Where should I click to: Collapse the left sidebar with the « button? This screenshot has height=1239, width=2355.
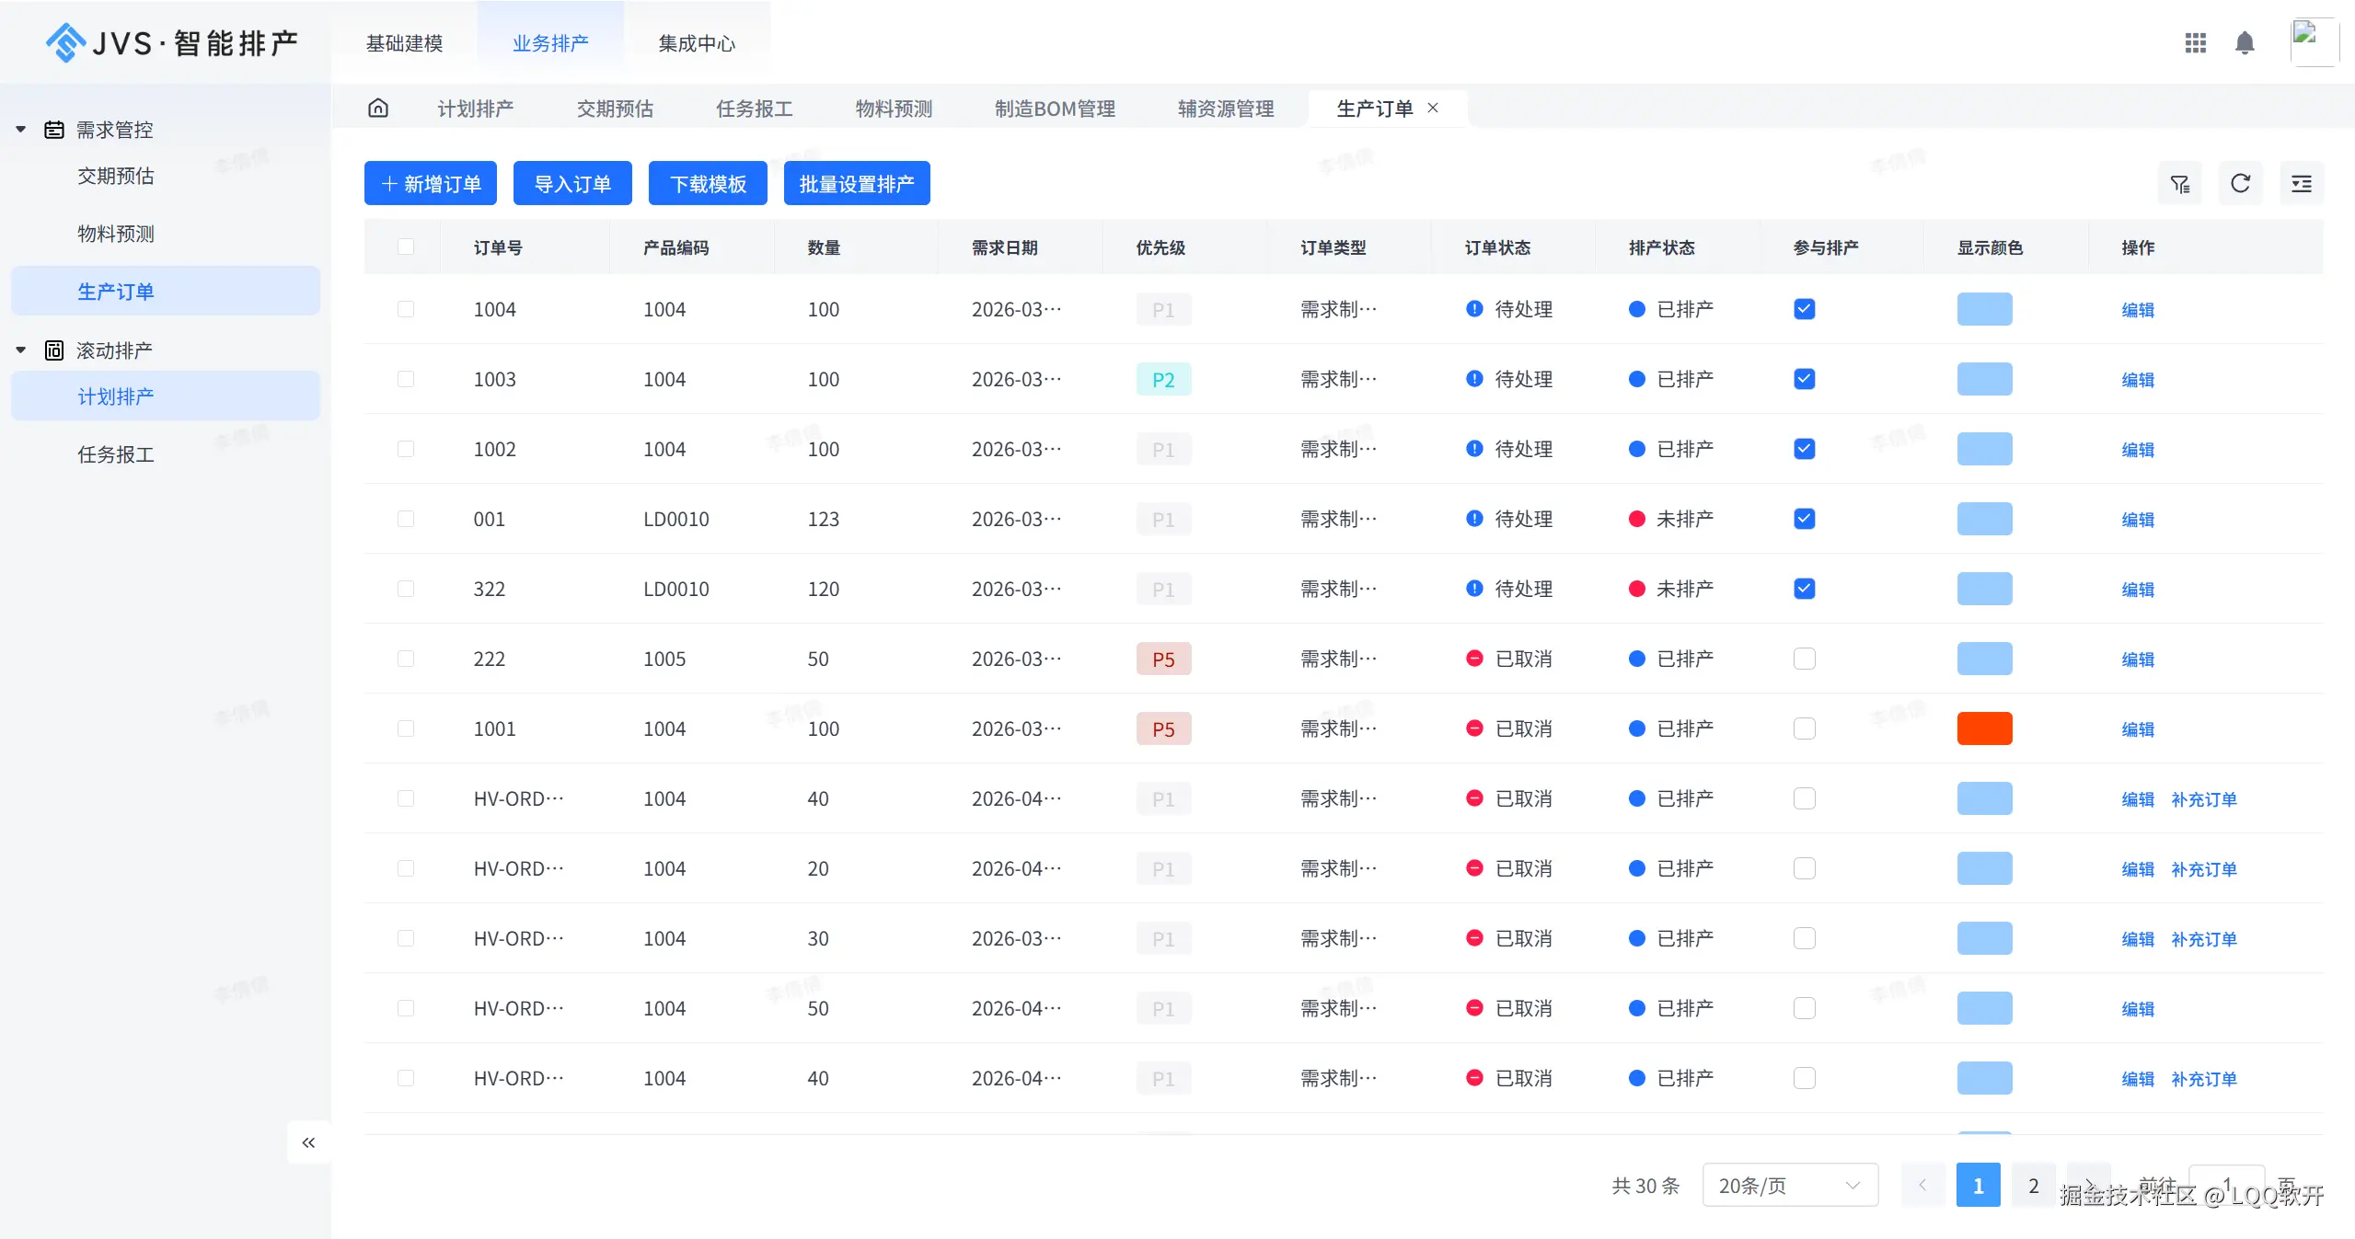tap(308, 1141)
